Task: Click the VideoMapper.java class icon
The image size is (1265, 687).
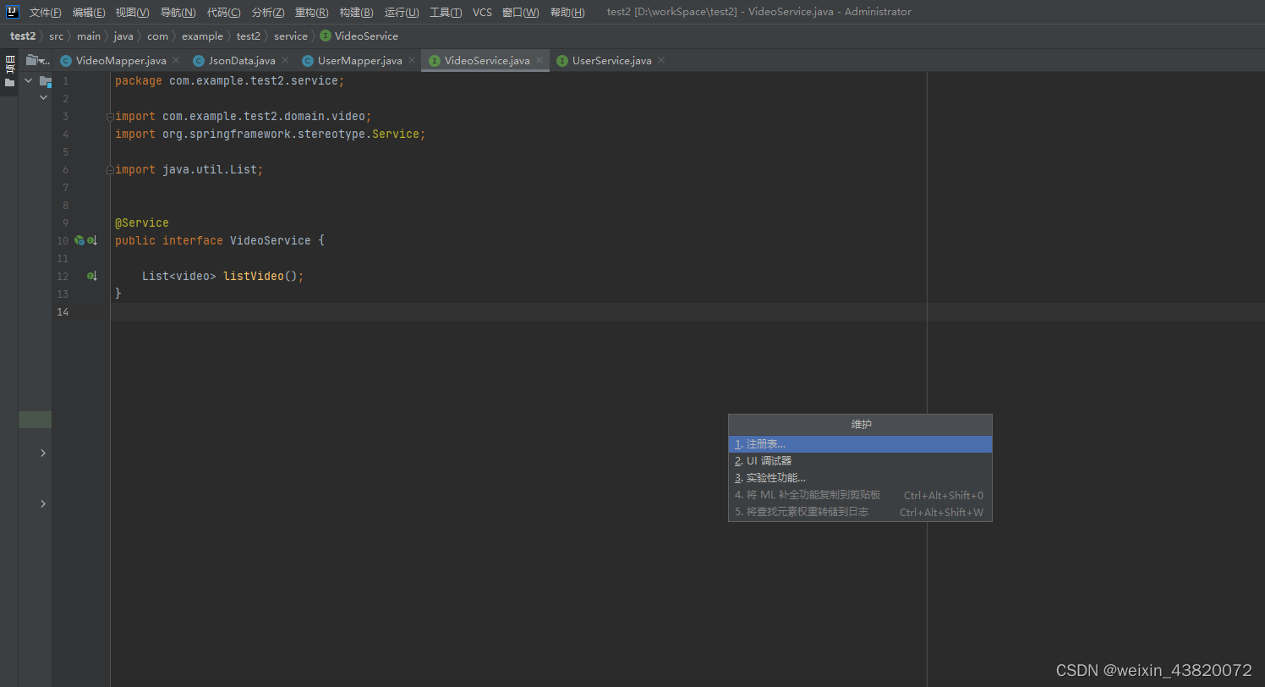Action: click(x=66, y=61)
